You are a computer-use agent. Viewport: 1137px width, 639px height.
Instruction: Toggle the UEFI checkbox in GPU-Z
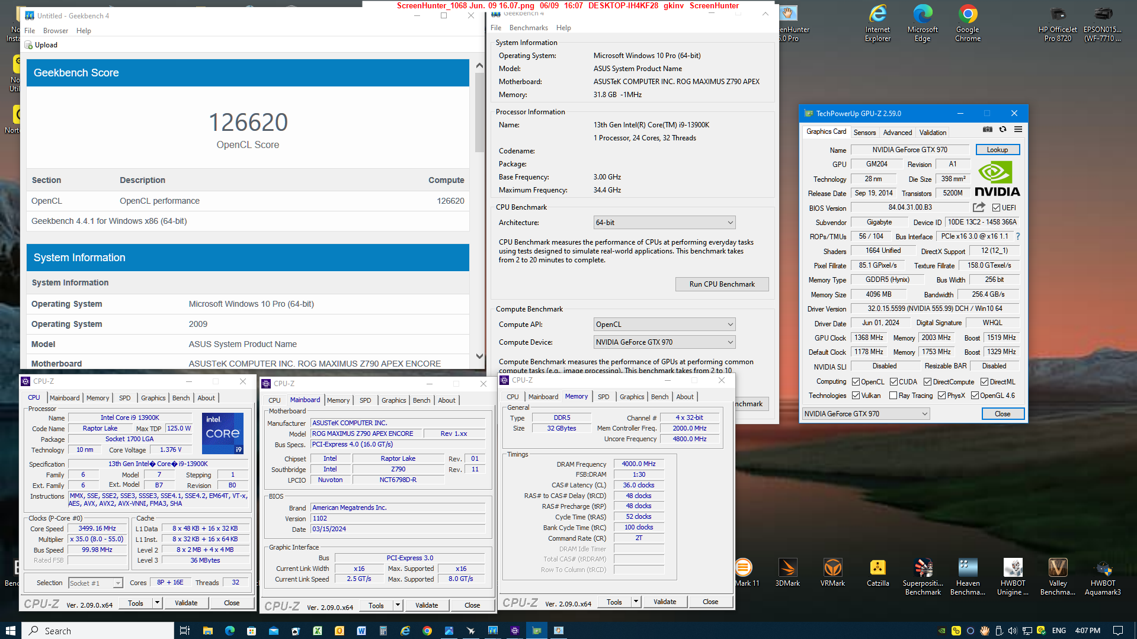996,208
